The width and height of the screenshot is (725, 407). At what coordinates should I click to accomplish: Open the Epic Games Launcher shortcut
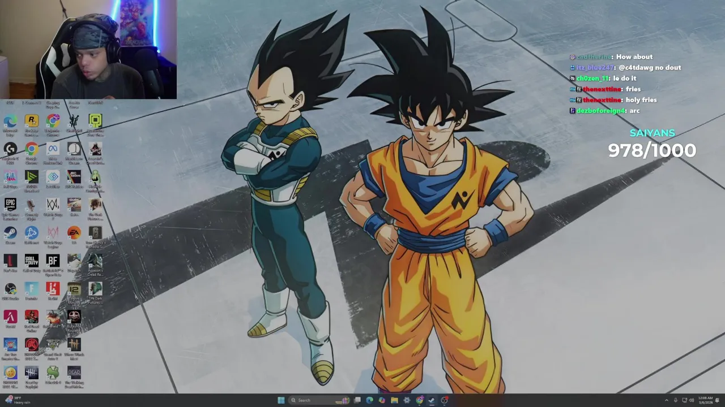tap(10, 208)
